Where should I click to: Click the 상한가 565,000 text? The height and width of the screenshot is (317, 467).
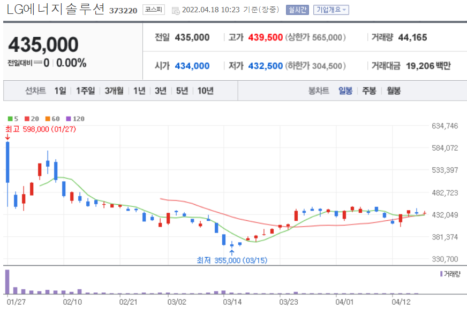coord(315,37)
